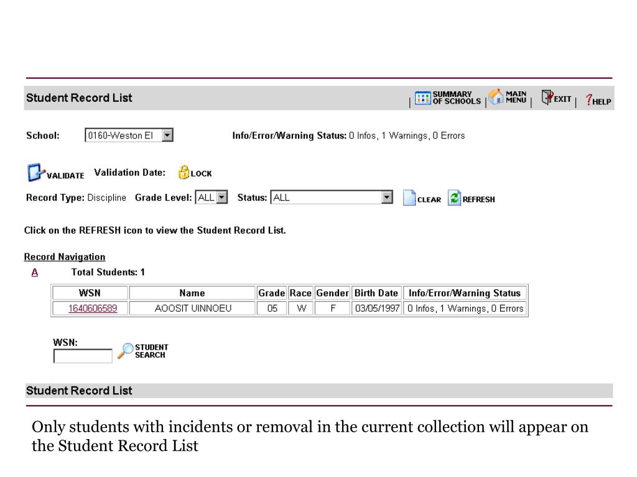Open the Grade Level dropdown

[212, 198]
